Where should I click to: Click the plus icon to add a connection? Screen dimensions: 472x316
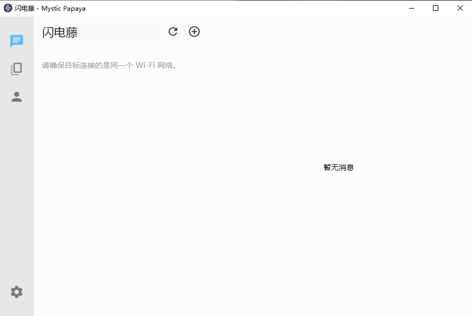click(x=194, y=32)
